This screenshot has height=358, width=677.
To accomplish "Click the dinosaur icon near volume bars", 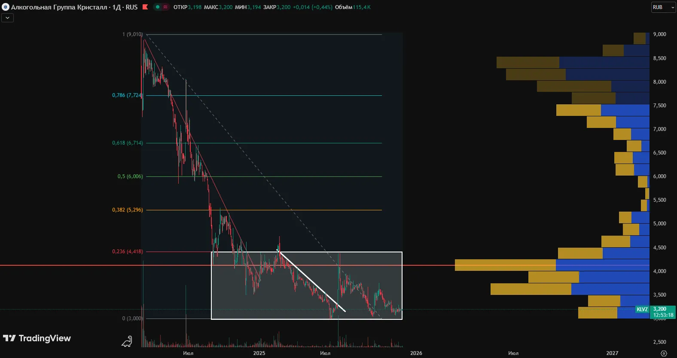I will [x=127, y=342].
